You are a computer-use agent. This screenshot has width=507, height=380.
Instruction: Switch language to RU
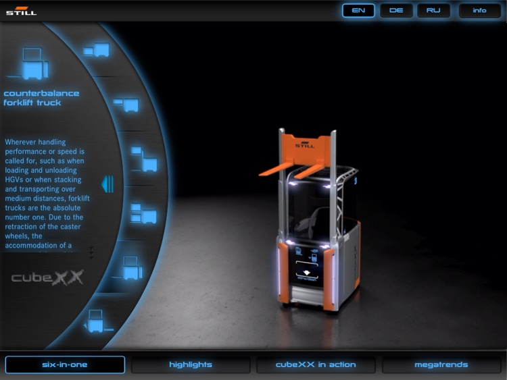pos(433,10)
